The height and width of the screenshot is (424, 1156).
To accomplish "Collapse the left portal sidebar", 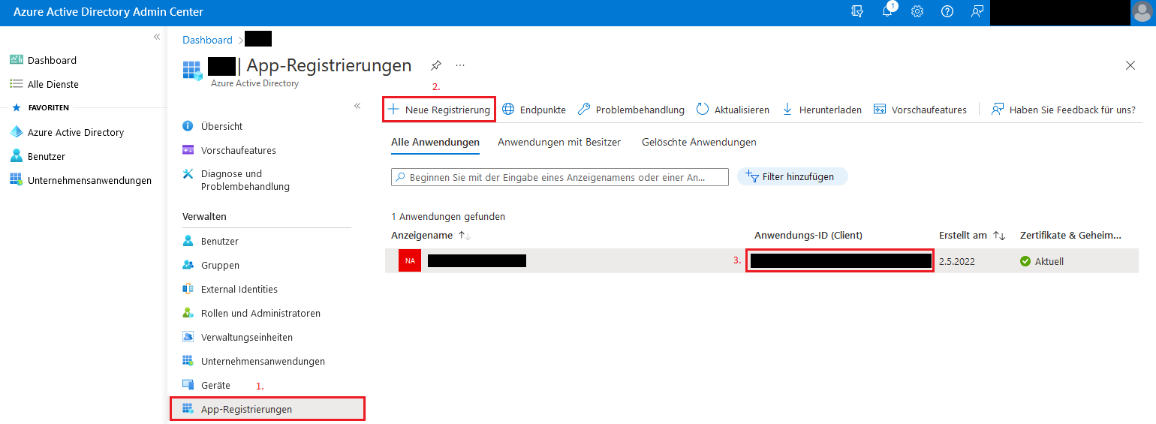I will pyautogui.click(x=157, y=37).
